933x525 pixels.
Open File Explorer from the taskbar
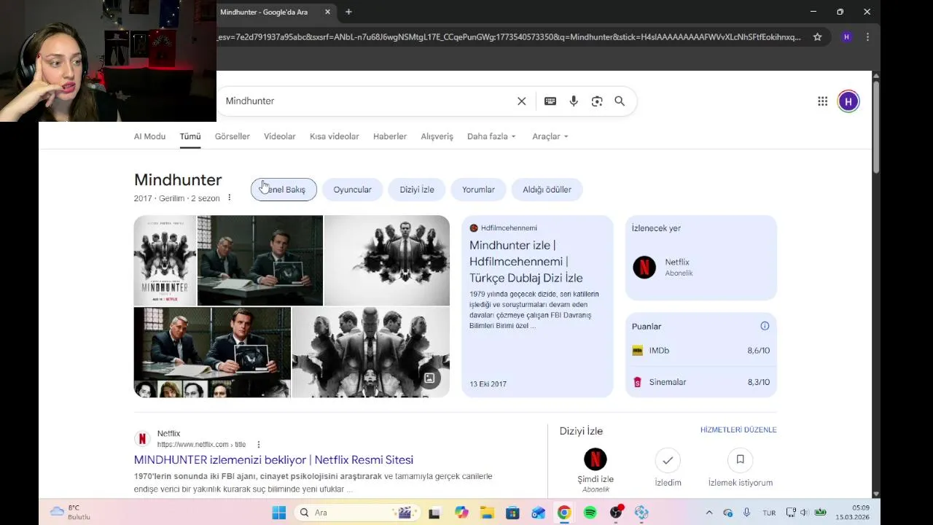tap(487, 513)
